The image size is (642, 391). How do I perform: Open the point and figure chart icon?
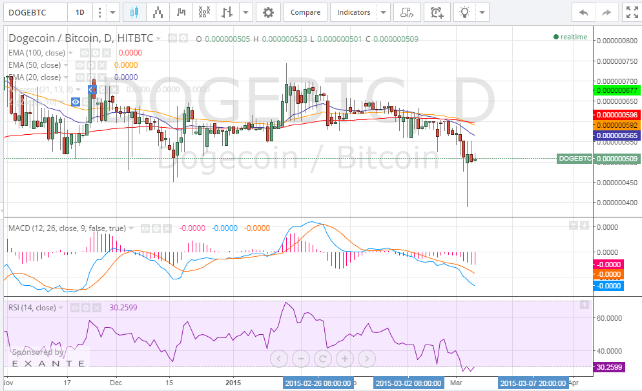(203, 12)
